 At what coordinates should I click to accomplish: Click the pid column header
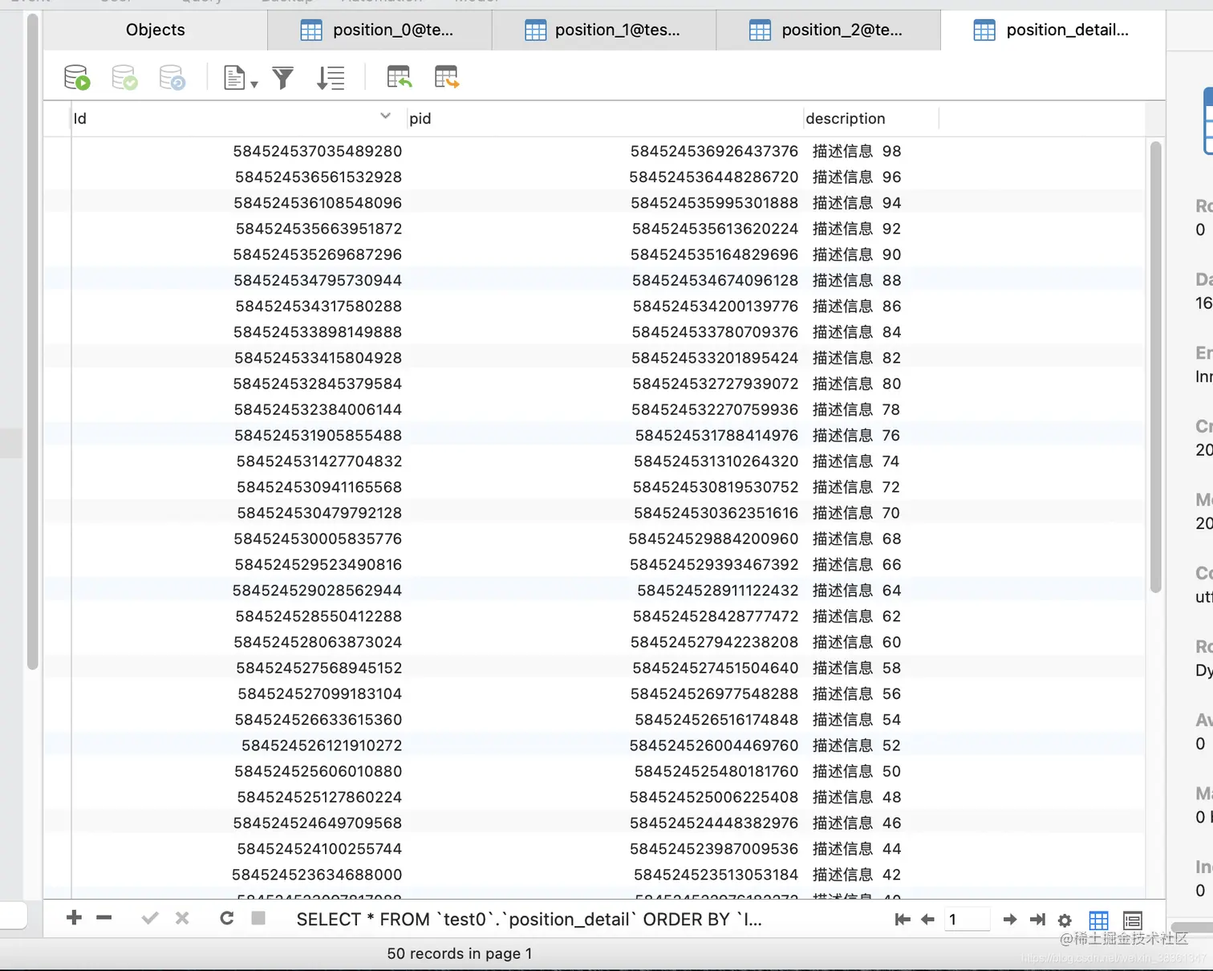click(605, 119)
